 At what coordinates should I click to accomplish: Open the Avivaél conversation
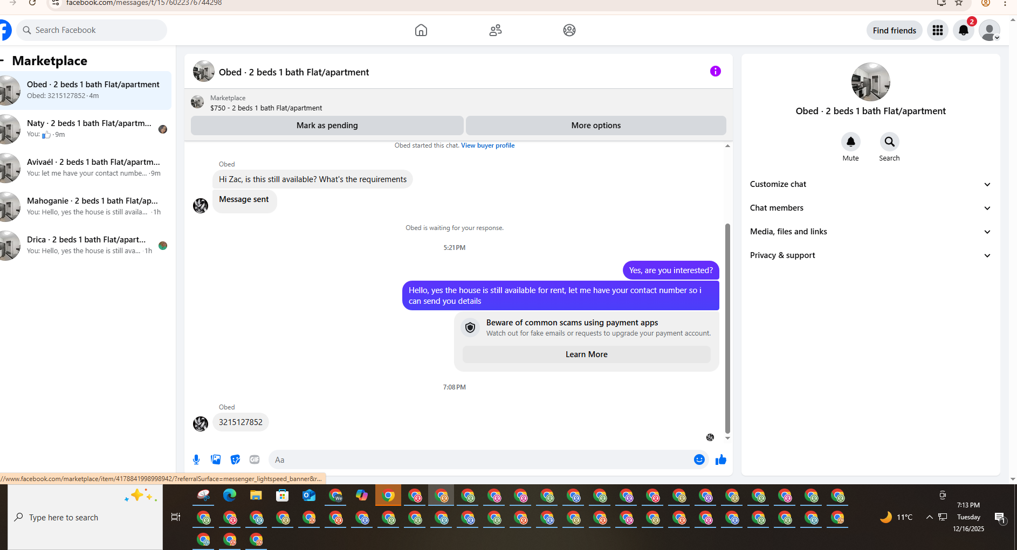(86, 168)
